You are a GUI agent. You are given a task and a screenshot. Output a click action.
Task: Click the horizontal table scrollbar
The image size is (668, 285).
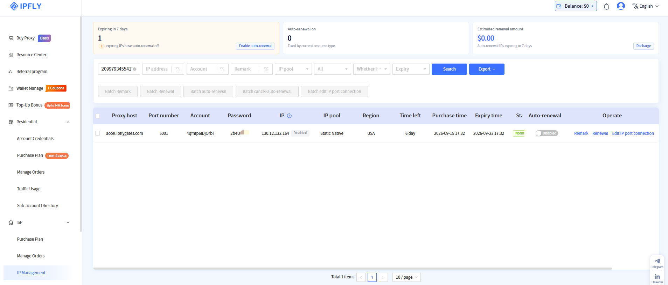click(353, 269)
